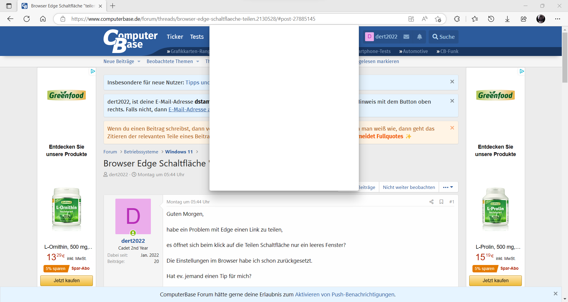Start Read Aloud in address bar
Screen dimensions: 568x302
tap(425, 19)
